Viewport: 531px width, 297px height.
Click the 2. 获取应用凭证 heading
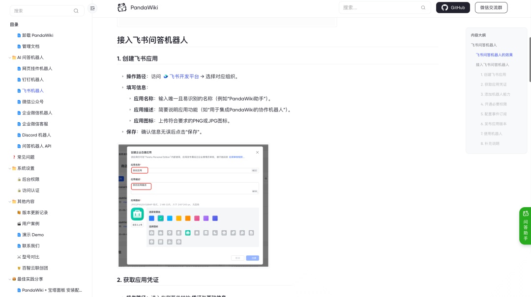[x=138, y=280]
